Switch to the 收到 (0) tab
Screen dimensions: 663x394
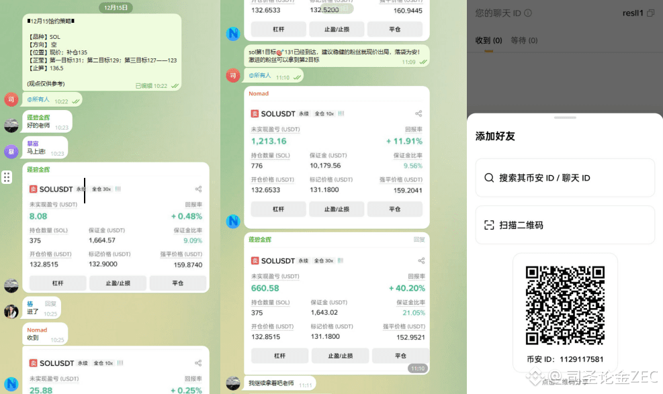pyautogui.click(x=488, y=40)
